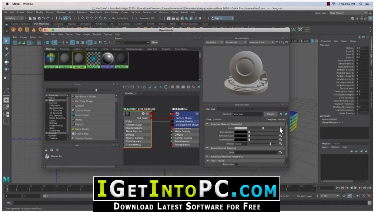
Task: Click the pause icon in Material Viewer
Action: pos(281,42)
